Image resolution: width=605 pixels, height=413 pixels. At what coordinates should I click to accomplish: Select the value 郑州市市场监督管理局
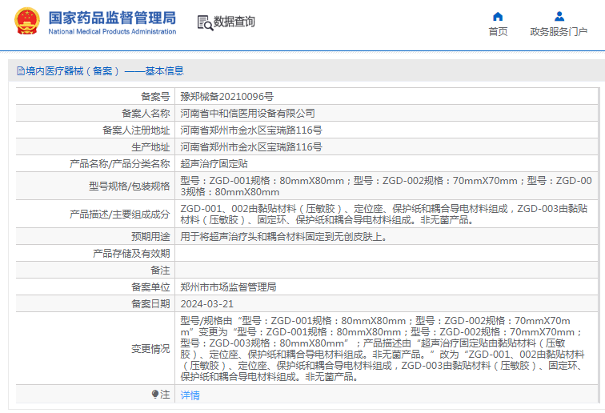click(228, 287)
